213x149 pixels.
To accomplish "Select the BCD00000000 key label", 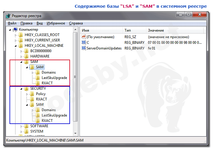I will tap(41, 51).
